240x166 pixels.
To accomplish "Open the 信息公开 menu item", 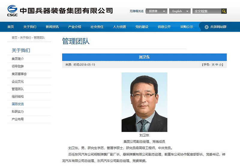I will (164, 27).
